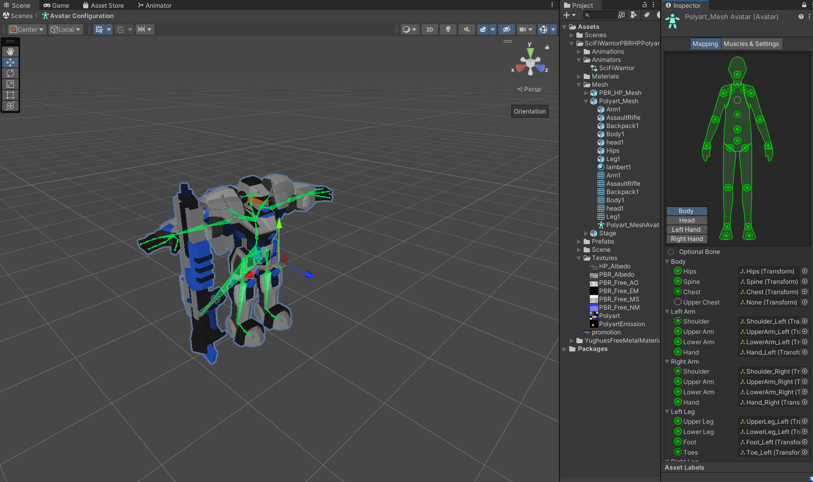This screenshot has height=482, width=813.
Task: Click the Left Hand view button
Action: pyautogui.click(x=686, y=230)
